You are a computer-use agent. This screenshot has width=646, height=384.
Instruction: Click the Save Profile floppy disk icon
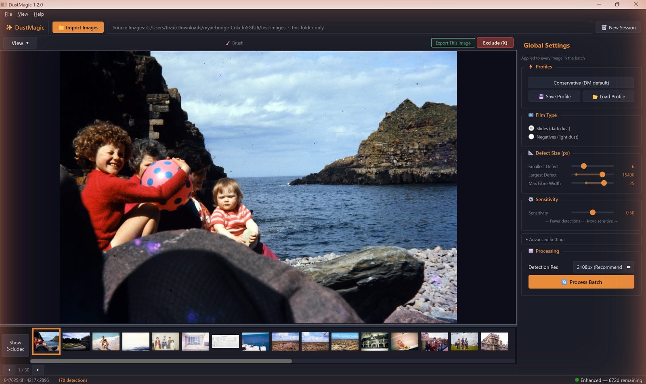(541, 96)
